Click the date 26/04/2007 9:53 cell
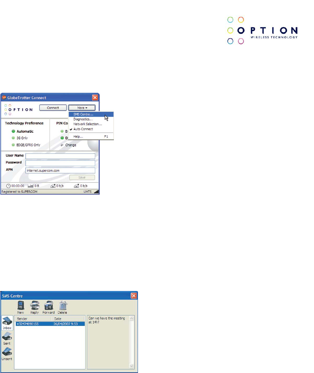The width and height of the screenshot is (314, 373). pyautogui.click(x=65, y=324)
